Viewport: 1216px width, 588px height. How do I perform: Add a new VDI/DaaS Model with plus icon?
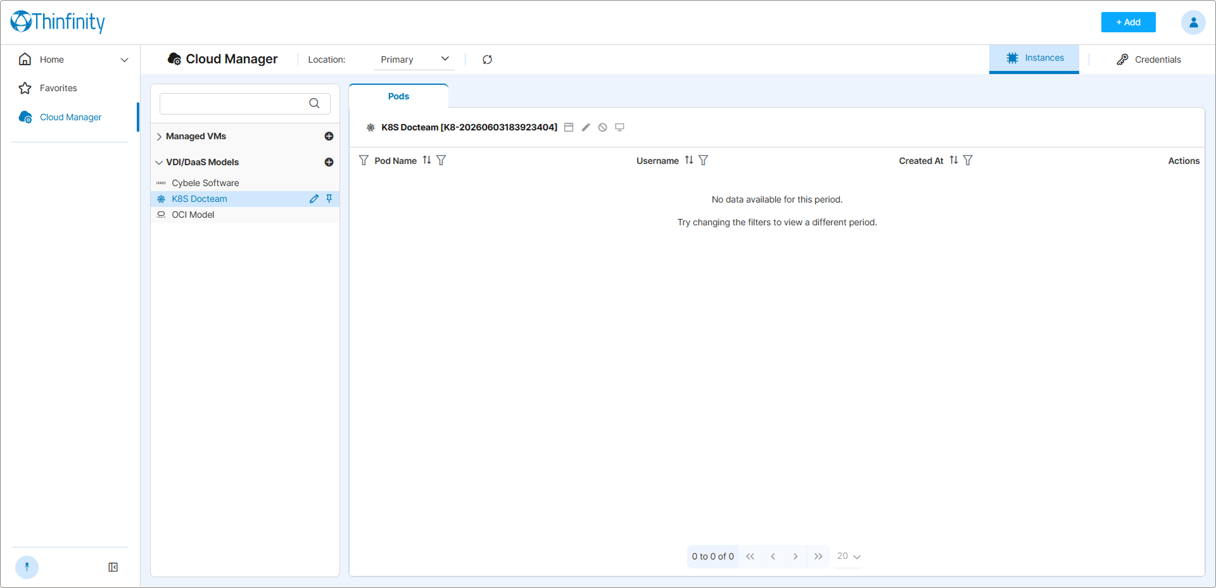(329, 162)
